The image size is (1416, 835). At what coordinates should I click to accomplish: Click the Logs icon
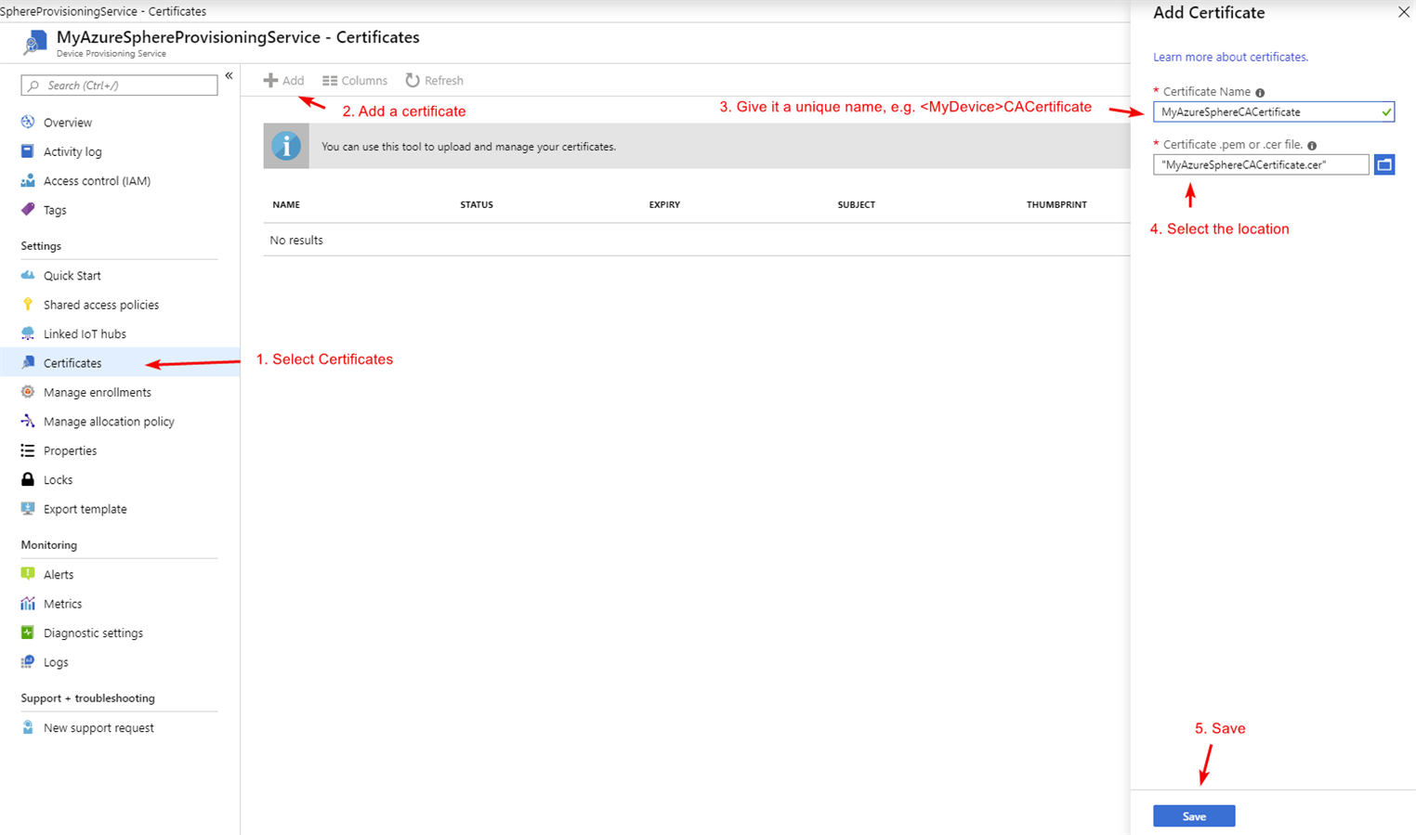point(28,662)
